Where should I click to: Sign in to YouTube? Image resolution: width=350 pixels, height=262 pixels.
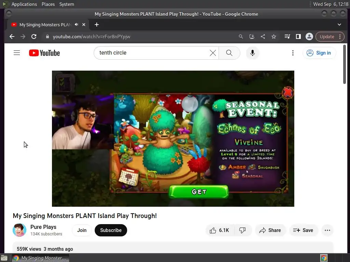pyautogui.click(x=319, y=53)
